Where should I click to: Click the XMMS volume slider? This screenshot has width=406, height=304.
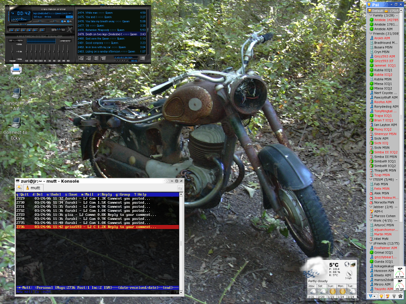coord(40,21)
